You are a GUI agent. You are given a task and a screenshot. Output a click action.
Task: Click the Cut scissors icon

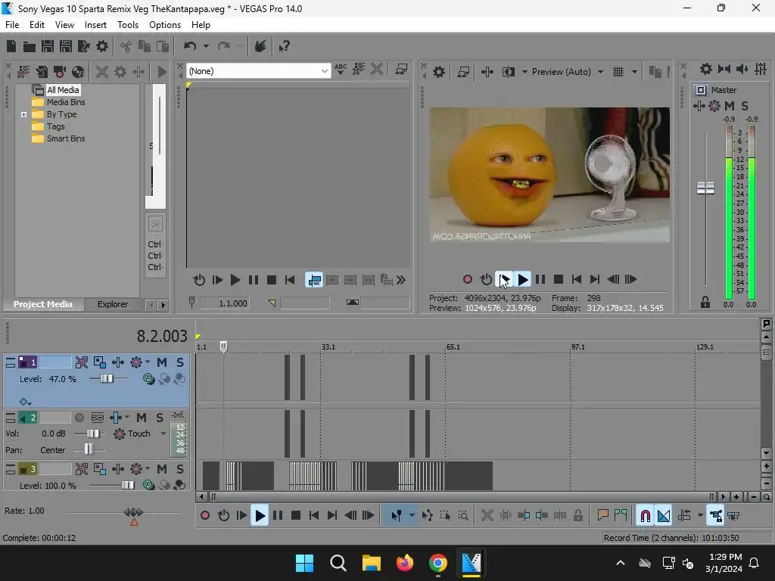click(126, 46)
